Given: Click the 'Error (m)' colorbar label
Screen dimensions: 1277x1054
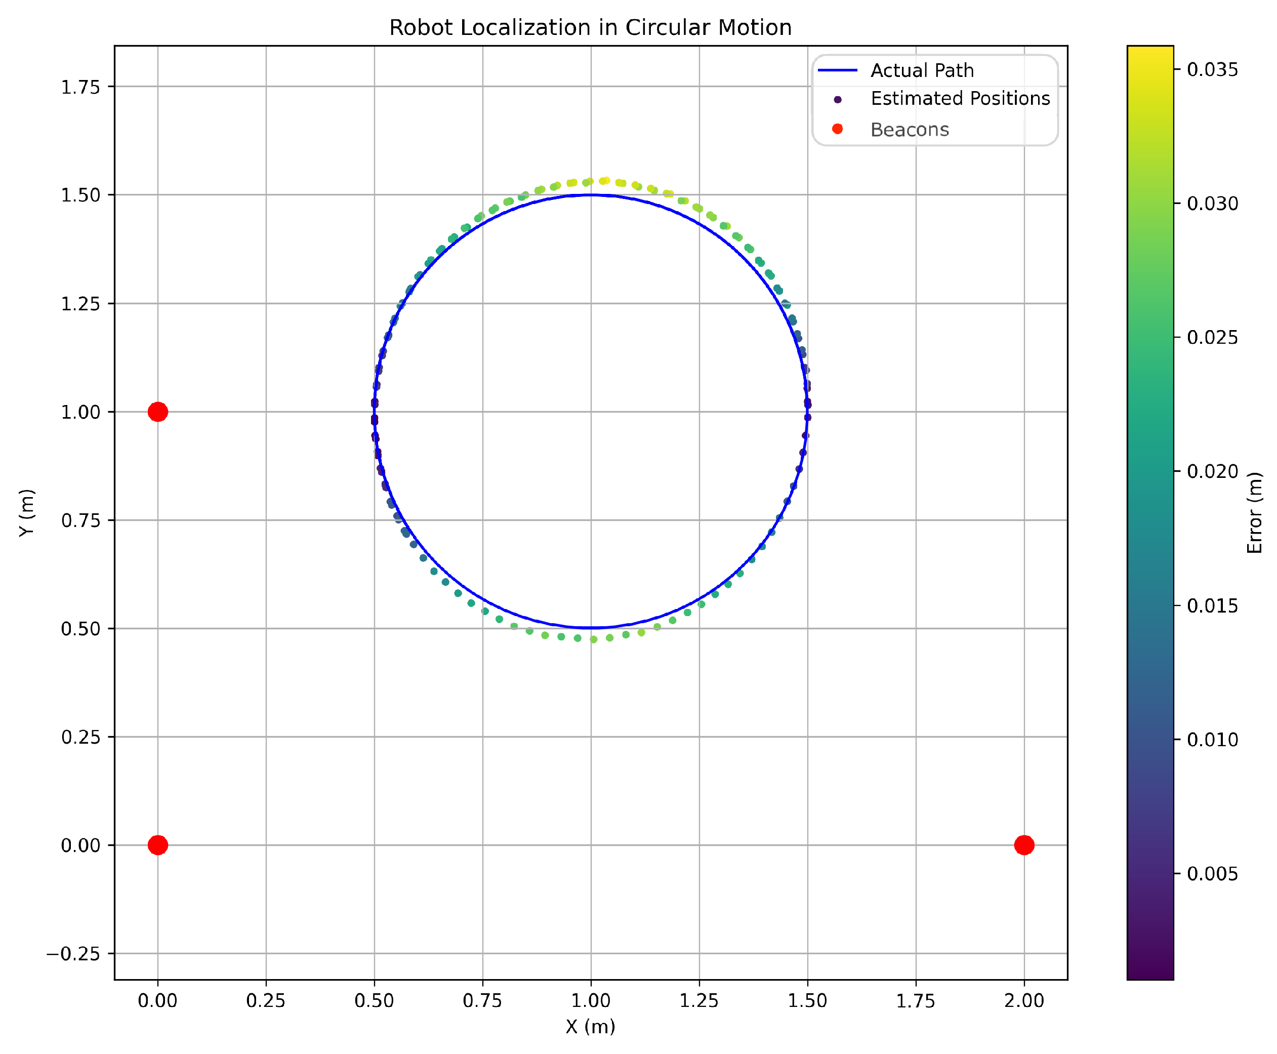Looking at the screenshot, I should pos(1255,512).
